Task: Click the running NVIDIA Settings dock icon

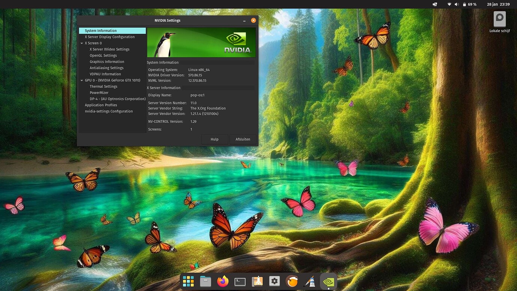Action: (x=328, y=281)
